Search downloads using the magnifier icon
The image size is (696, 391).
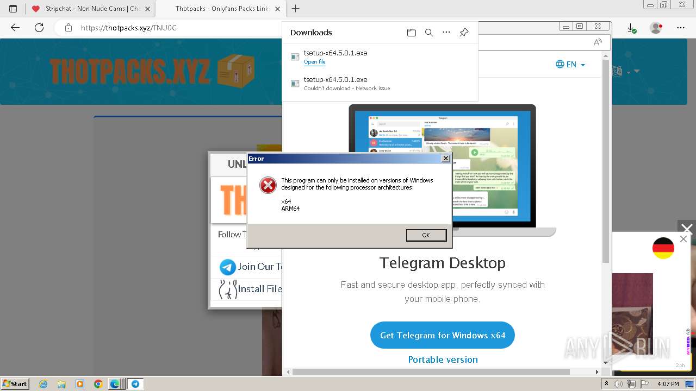coord(429,33)
